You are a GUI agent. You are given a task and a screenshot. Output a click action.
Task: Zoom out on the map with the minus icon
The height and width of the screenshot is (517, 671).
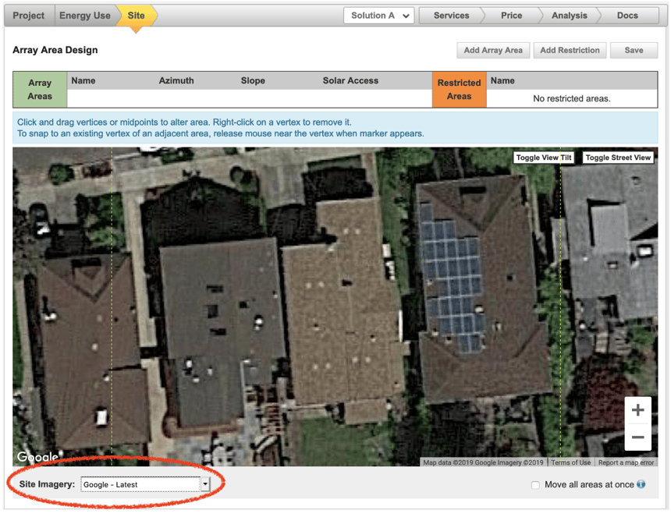[x=637, y=437]
